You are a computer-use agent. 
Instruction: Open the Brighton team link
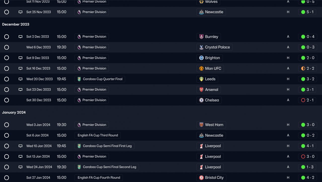point(212,58)
